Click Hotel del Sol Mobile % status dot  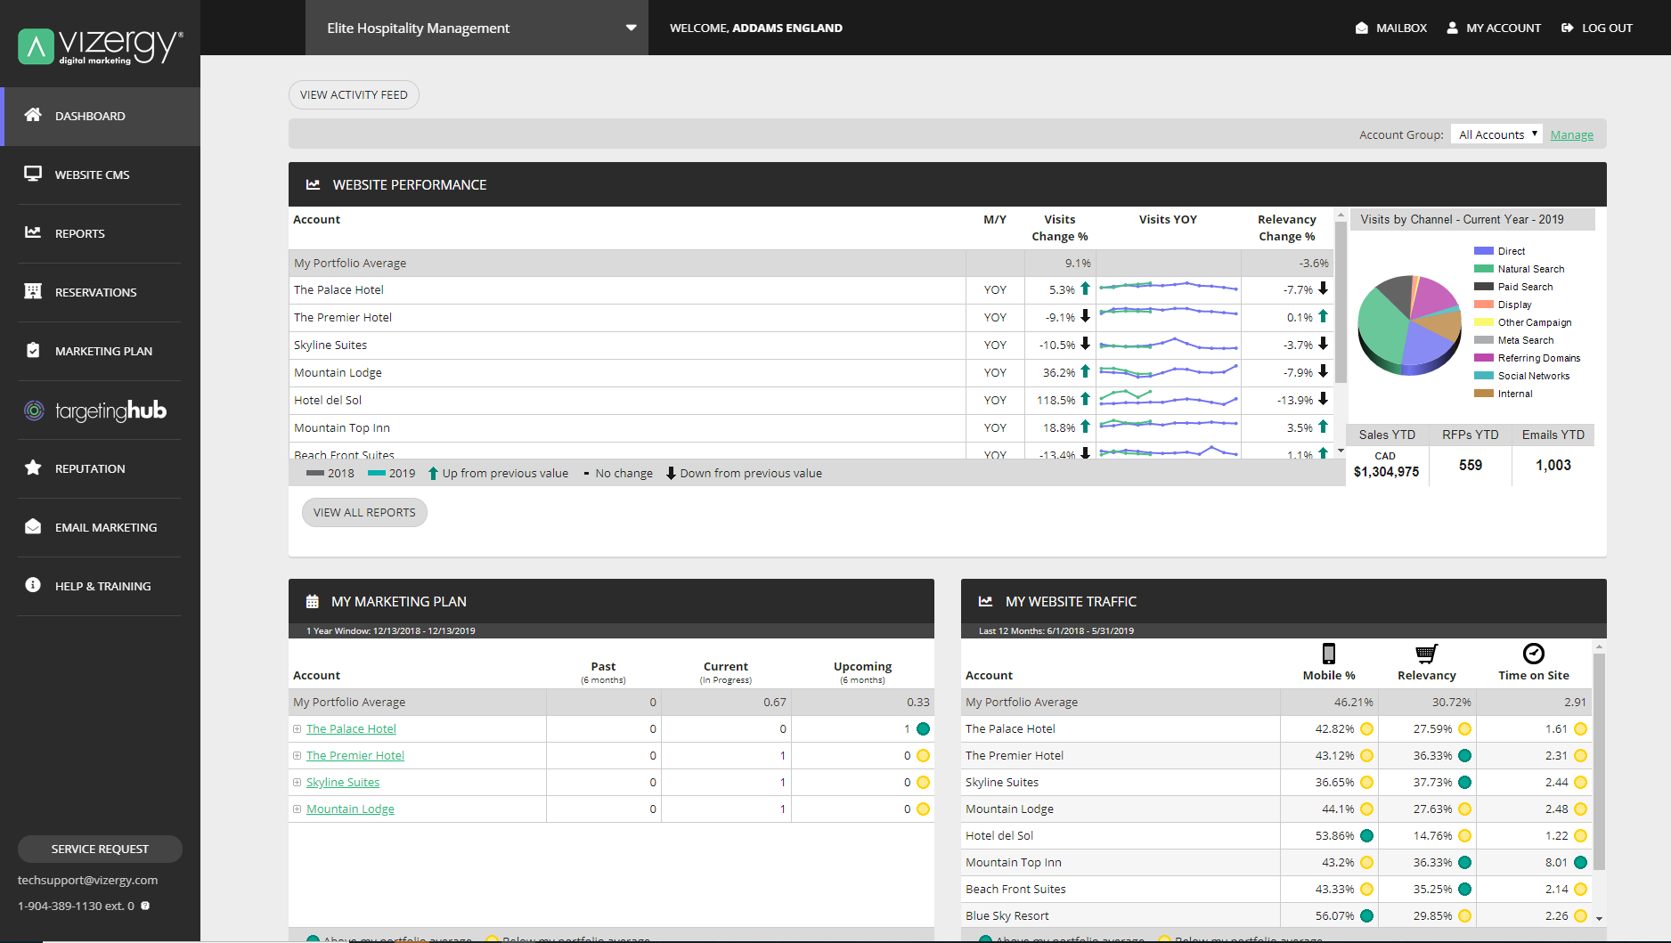(1366, 835)
